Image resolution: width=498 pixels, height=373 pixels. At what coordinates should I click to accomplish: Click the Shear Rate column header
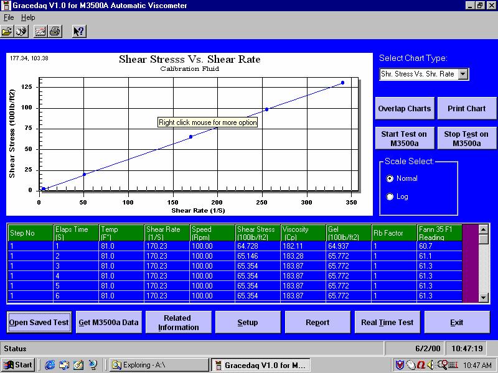click(167, 233)
